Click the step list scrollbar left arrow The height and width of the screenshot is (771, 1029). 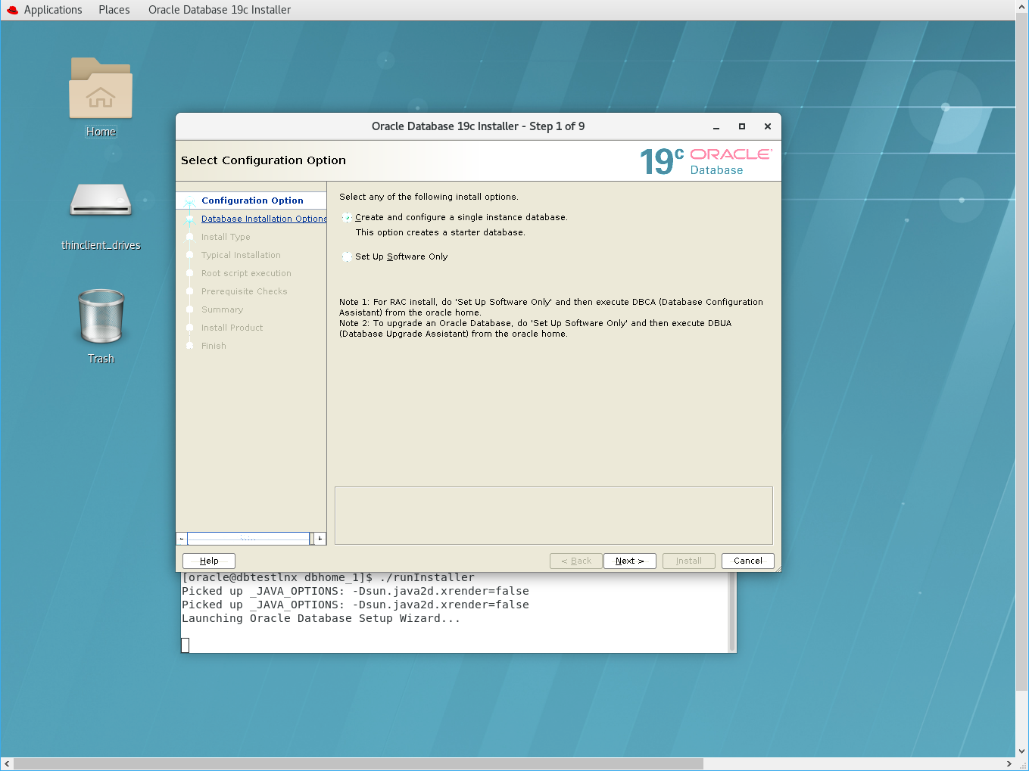point(182,539)
